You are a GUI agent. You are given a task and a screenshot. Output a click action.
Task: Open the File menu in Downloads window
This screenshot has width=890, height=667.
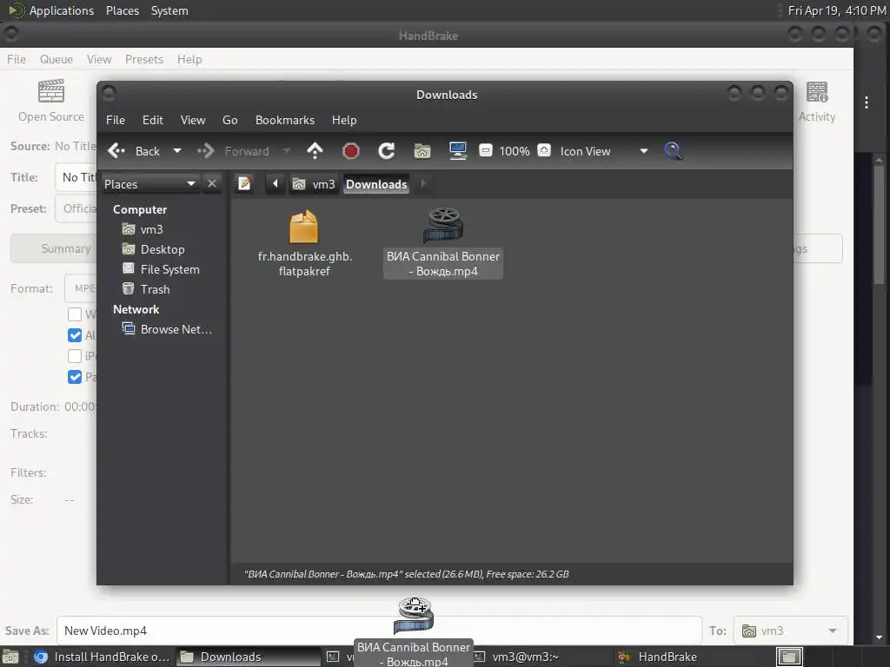[x=116, y=120]
